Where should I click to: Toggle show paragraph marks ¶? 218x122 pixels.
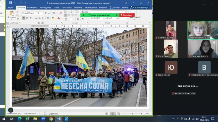pos(83,19)
